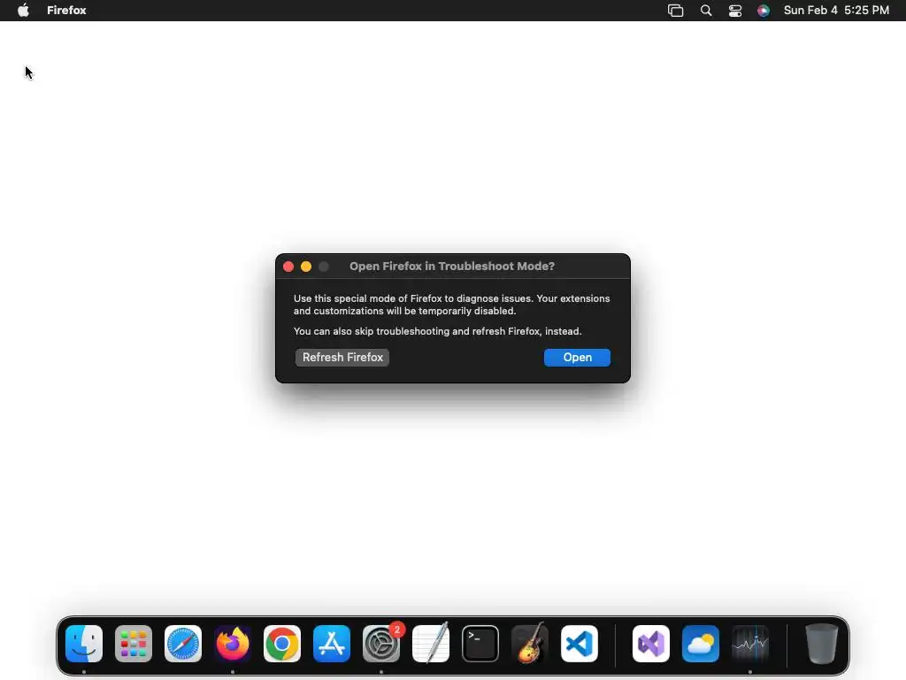The image size is (906, 680).
Task: Open the Weather app in the Dock
Action: coord(701,644)
